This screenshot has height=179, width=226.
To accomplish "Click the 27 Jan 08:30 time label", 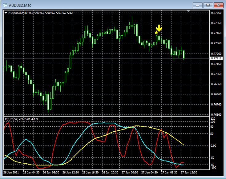I will [169, 172].
